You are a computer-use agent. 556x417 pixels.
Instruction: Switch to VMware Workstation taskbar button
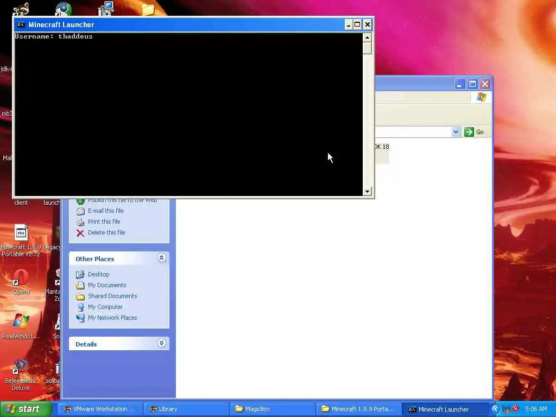click(100, 409)
